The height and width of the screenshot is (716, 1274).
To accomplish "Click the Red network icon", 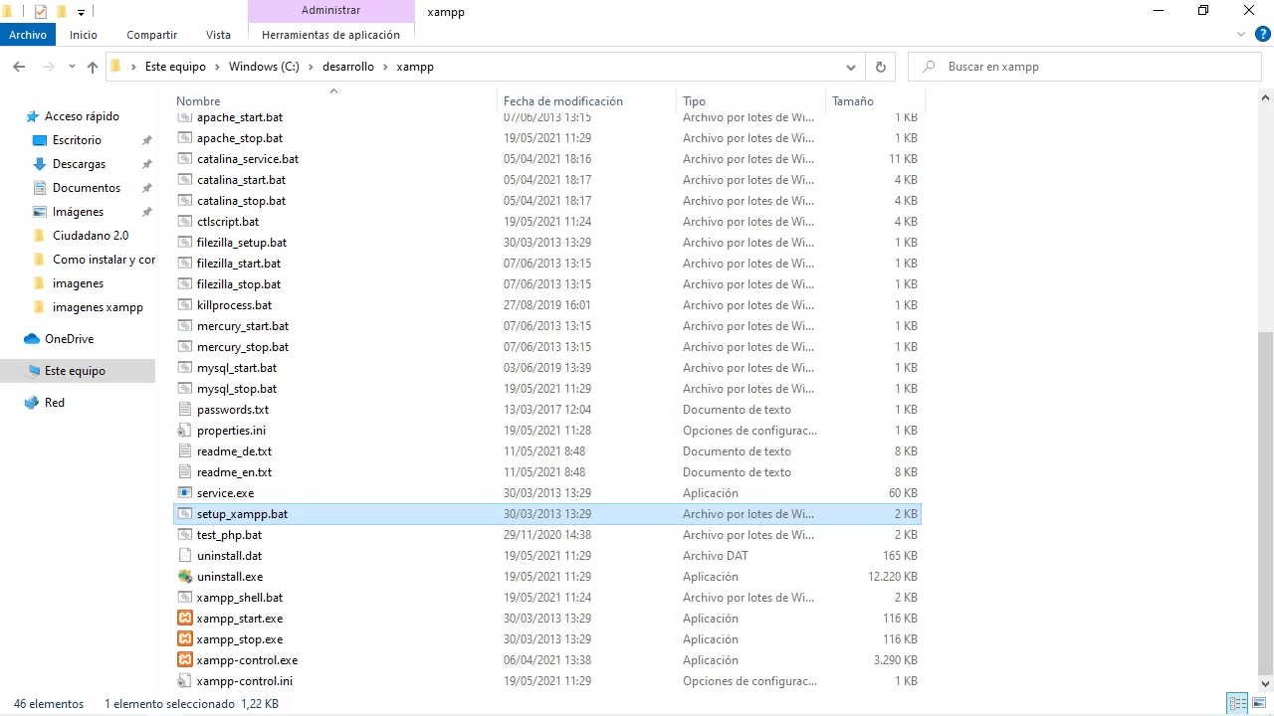I will point(32,403).
